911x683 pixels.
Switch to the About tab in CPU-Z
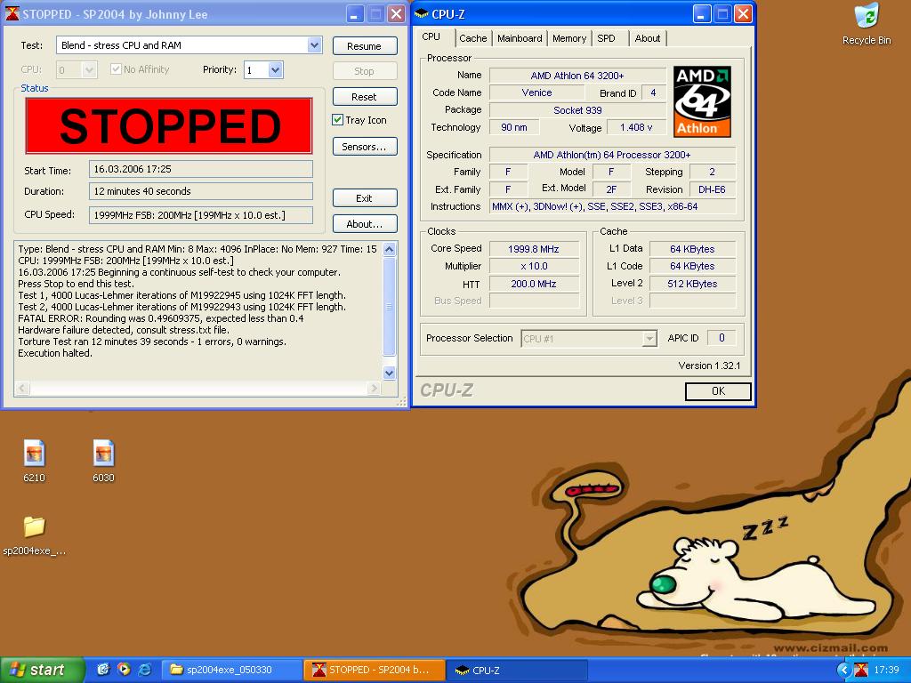[x=648, y=38]
